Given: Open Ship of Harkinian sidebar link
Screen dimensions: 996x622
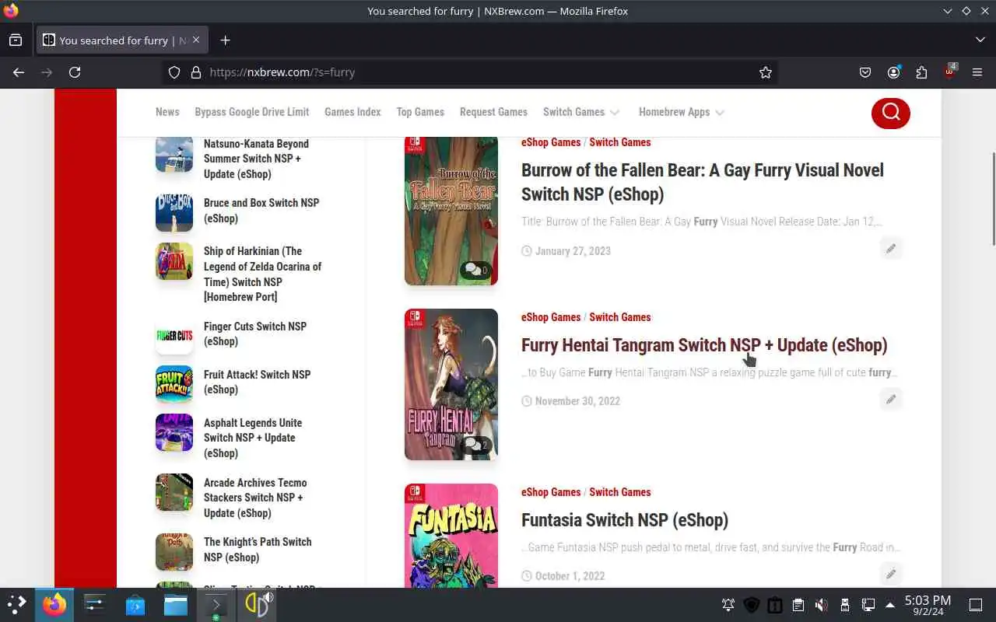Looking at the screenshot, I should point(262,274).
